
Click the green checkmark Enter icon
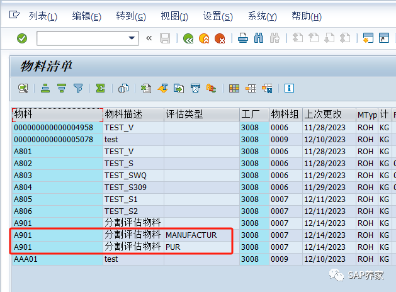(22, 38)
